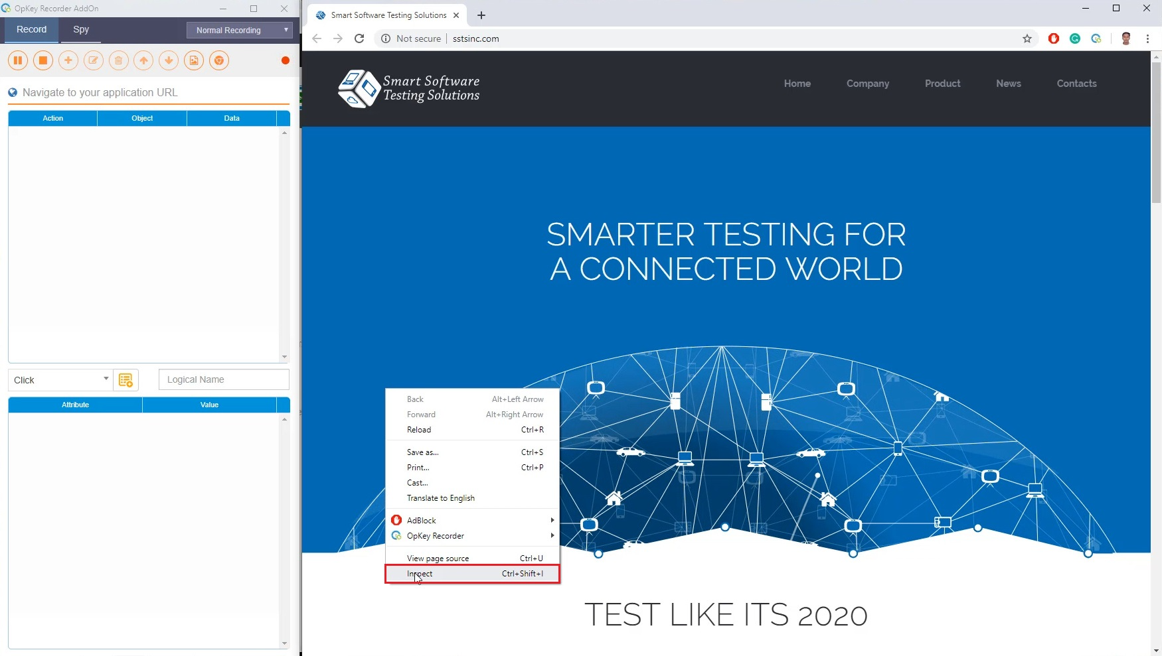Select Reload in context menu
The width and height of the screenshot is (1162, 656).
click(473, 430)
